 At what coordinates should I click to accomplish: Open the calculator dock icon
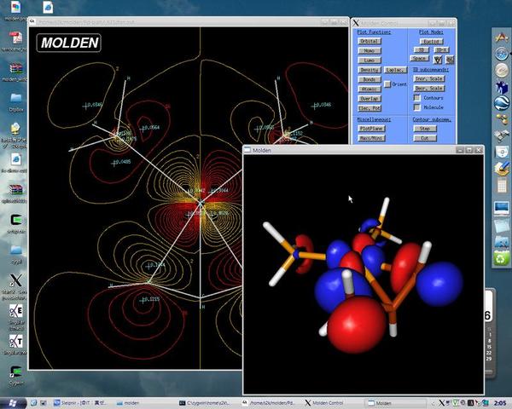pyautogui.click(x=502, y=187)
